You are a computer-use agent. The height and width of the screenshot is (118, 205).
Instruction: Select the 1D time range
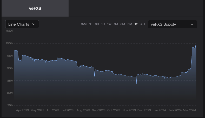[x=103, y=24]
